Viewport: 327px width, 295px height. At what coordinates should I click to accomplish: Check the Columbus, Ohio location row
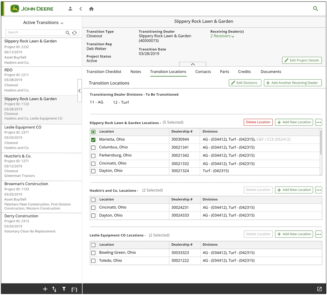(x=94, y=147)
